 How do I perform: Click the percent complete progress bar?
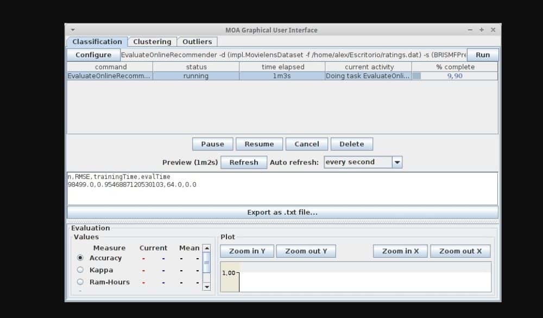tap(454, 76)
